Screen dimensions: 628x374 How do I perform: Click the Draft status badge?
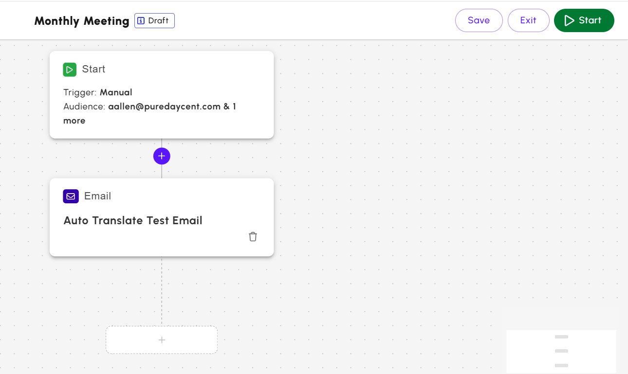point(154,20)
